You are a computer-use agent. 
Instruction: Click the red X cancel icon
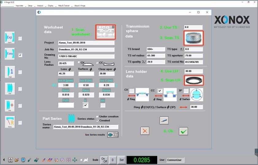point(145,131)
